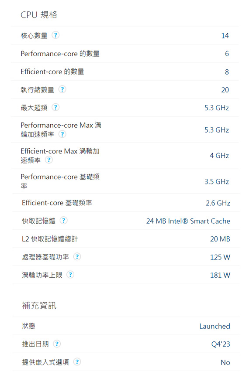Viewport: 249px width, 378px height.
Task: Click the Efficient-core 基礎頻率 row label
Action: pos(57,203)
